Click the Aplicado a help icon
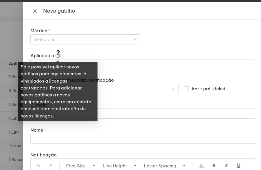The image size is (261, 170). coord(58,56)
